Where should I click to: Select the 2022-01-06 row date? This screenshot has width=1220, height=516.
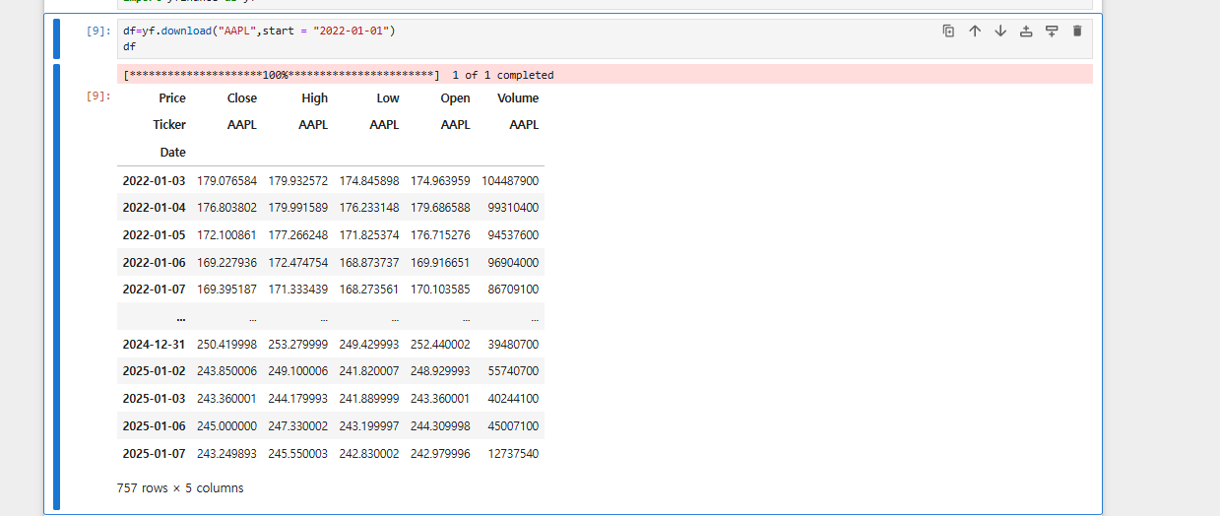click(x=155, y=263)
